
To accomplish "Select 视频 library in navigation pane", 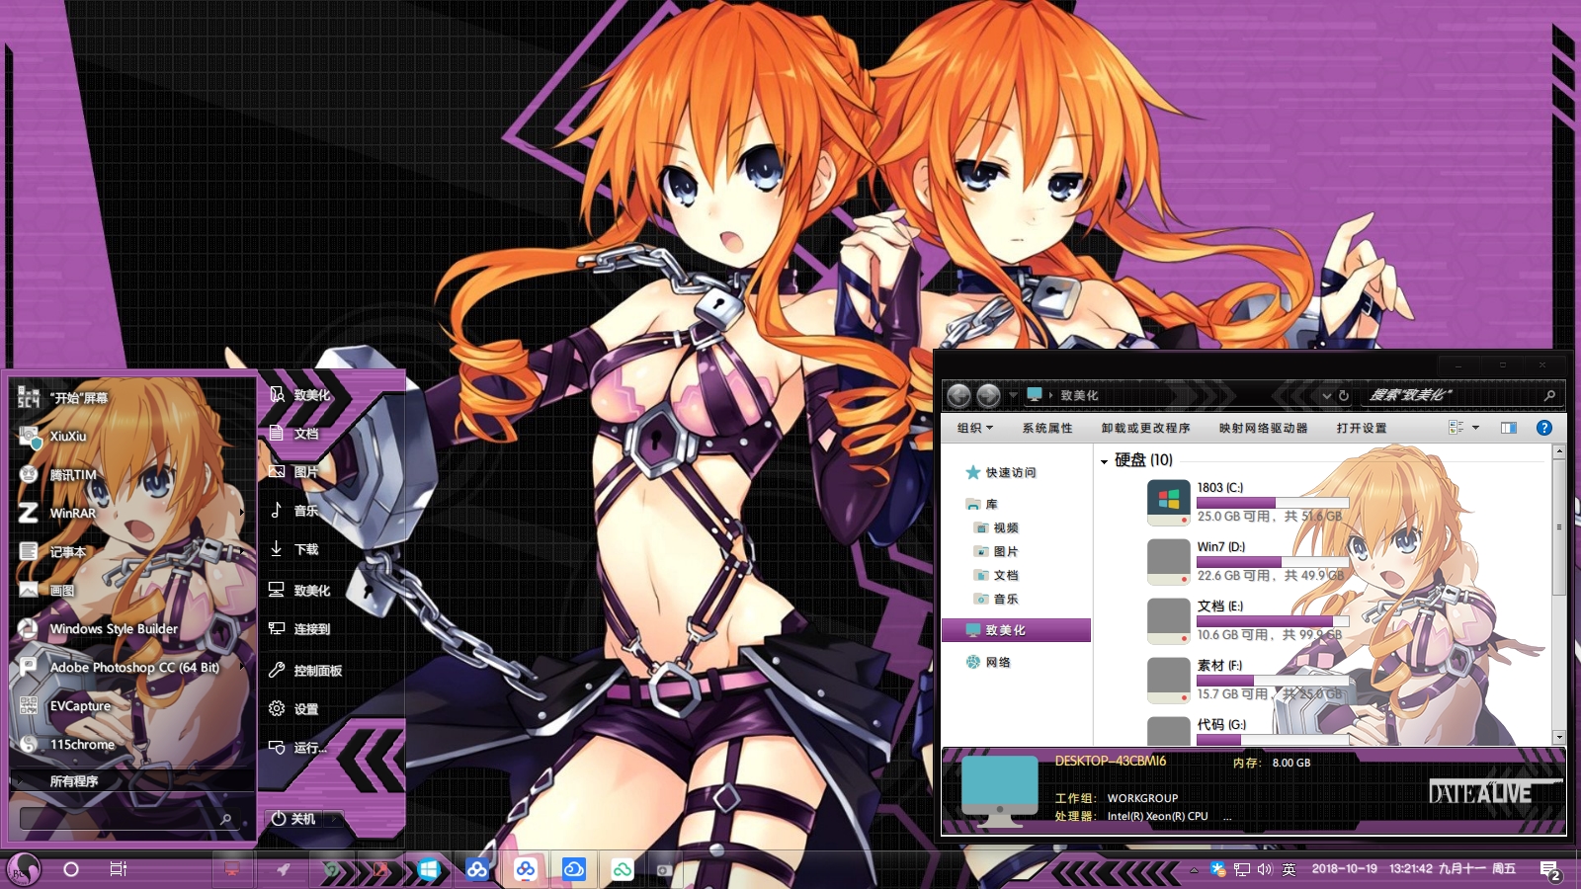I will 996,527.
